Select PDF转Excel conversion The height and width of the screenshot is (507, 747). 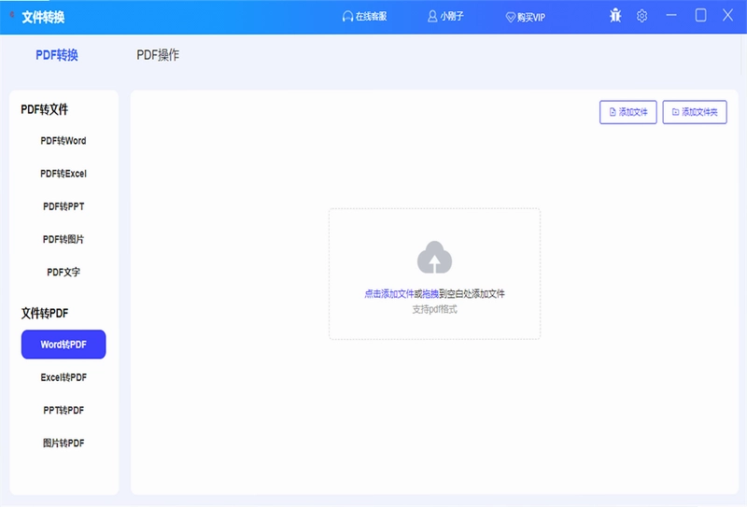(x=63, y=174)
